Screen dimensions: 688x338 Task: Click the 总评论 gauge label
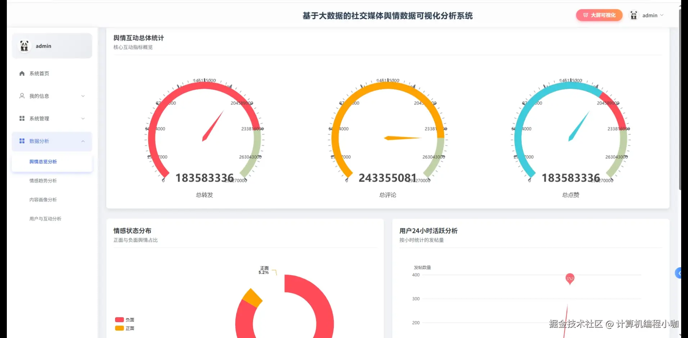388,195
